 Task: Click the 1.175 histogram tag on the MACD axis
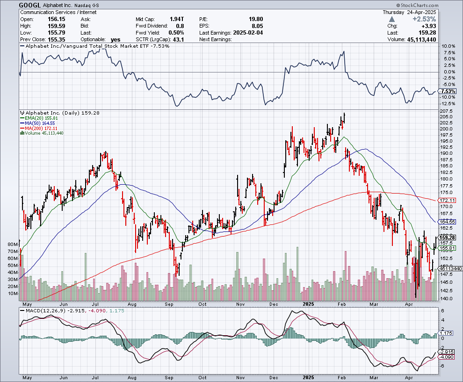pos(446,333)
